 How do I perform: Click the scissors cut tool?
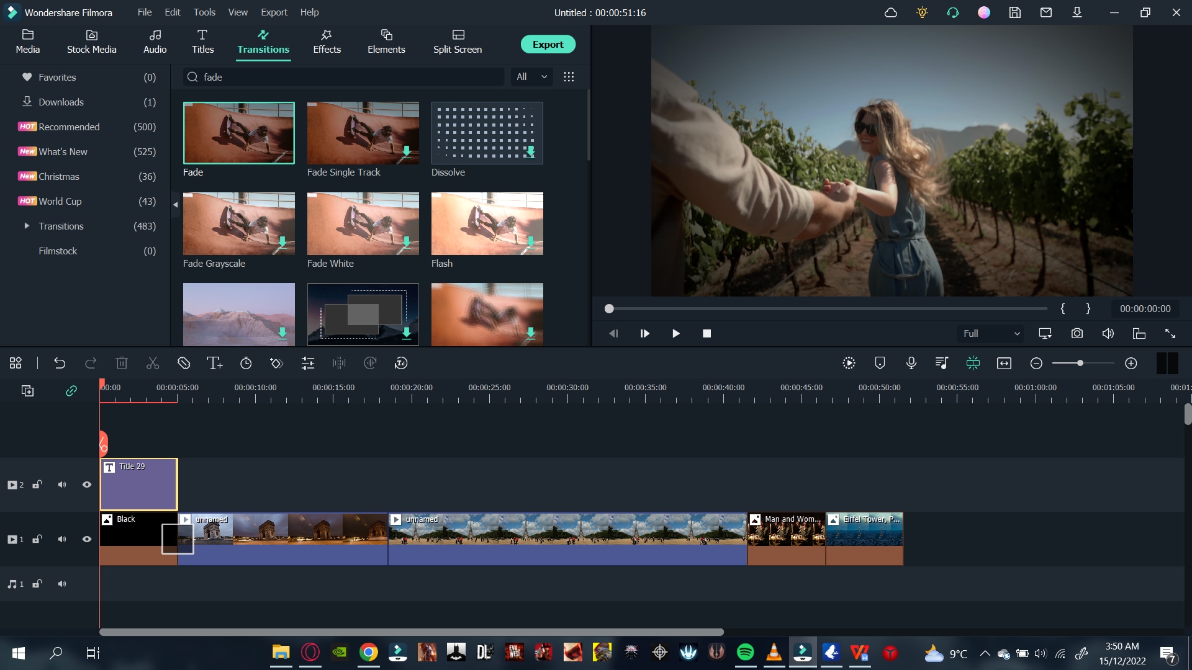(153, 363)
